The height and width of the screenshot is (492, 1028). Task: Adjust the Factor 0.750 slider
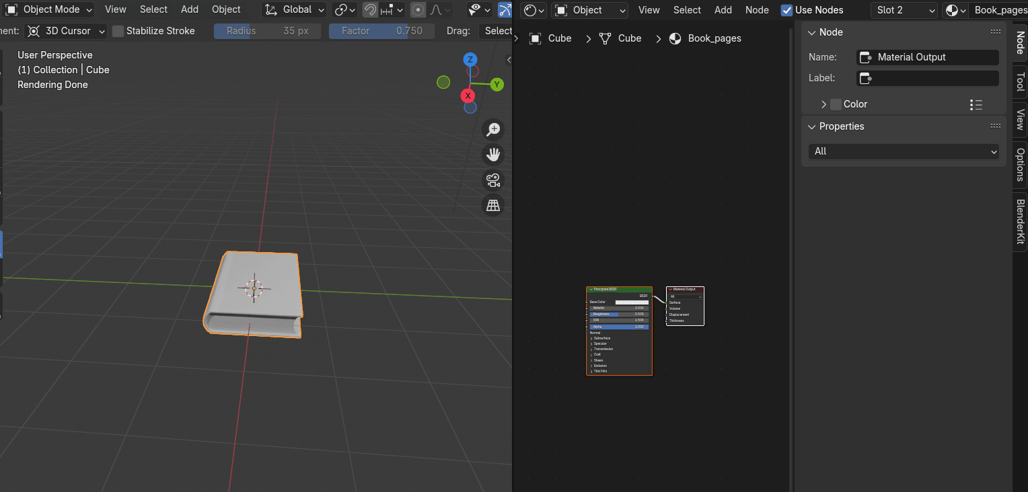click(382, 31)
